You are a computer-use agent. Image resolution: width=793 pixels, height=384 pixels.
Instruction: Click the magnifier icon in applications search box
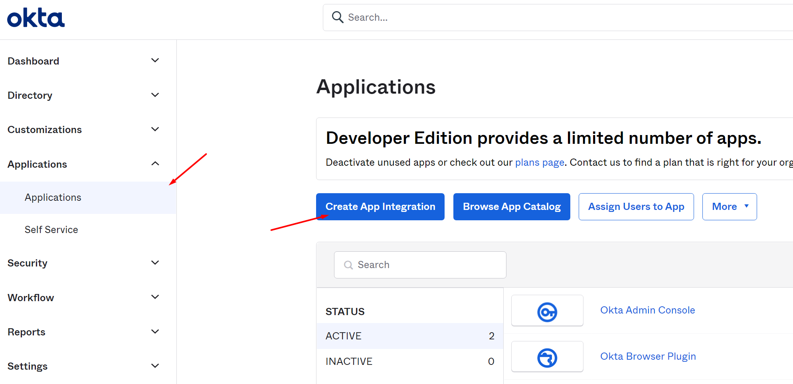(348, 265)
